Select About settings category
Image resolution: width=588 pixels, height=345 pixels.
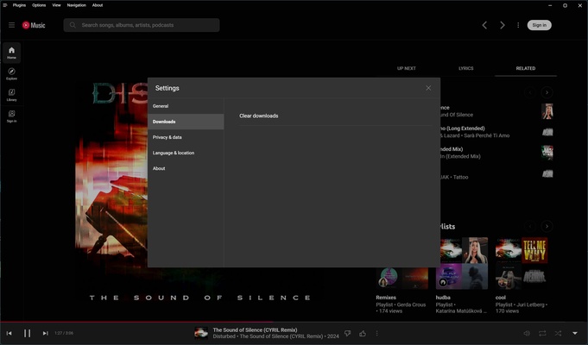[x=186, y=168]
